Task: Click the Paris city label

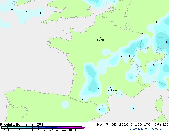Action: click(x=101, y=40)
